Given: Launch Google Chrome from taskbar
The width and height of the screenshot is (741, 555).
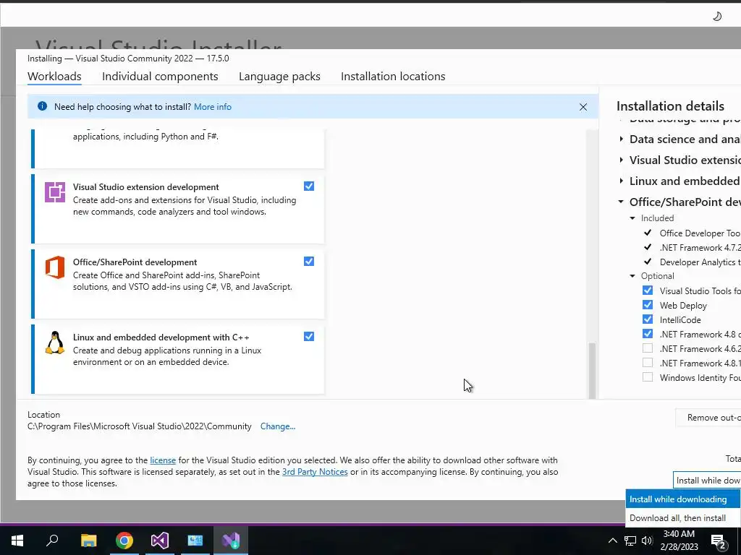Looking at the screenshot, I should click(124, 541).
